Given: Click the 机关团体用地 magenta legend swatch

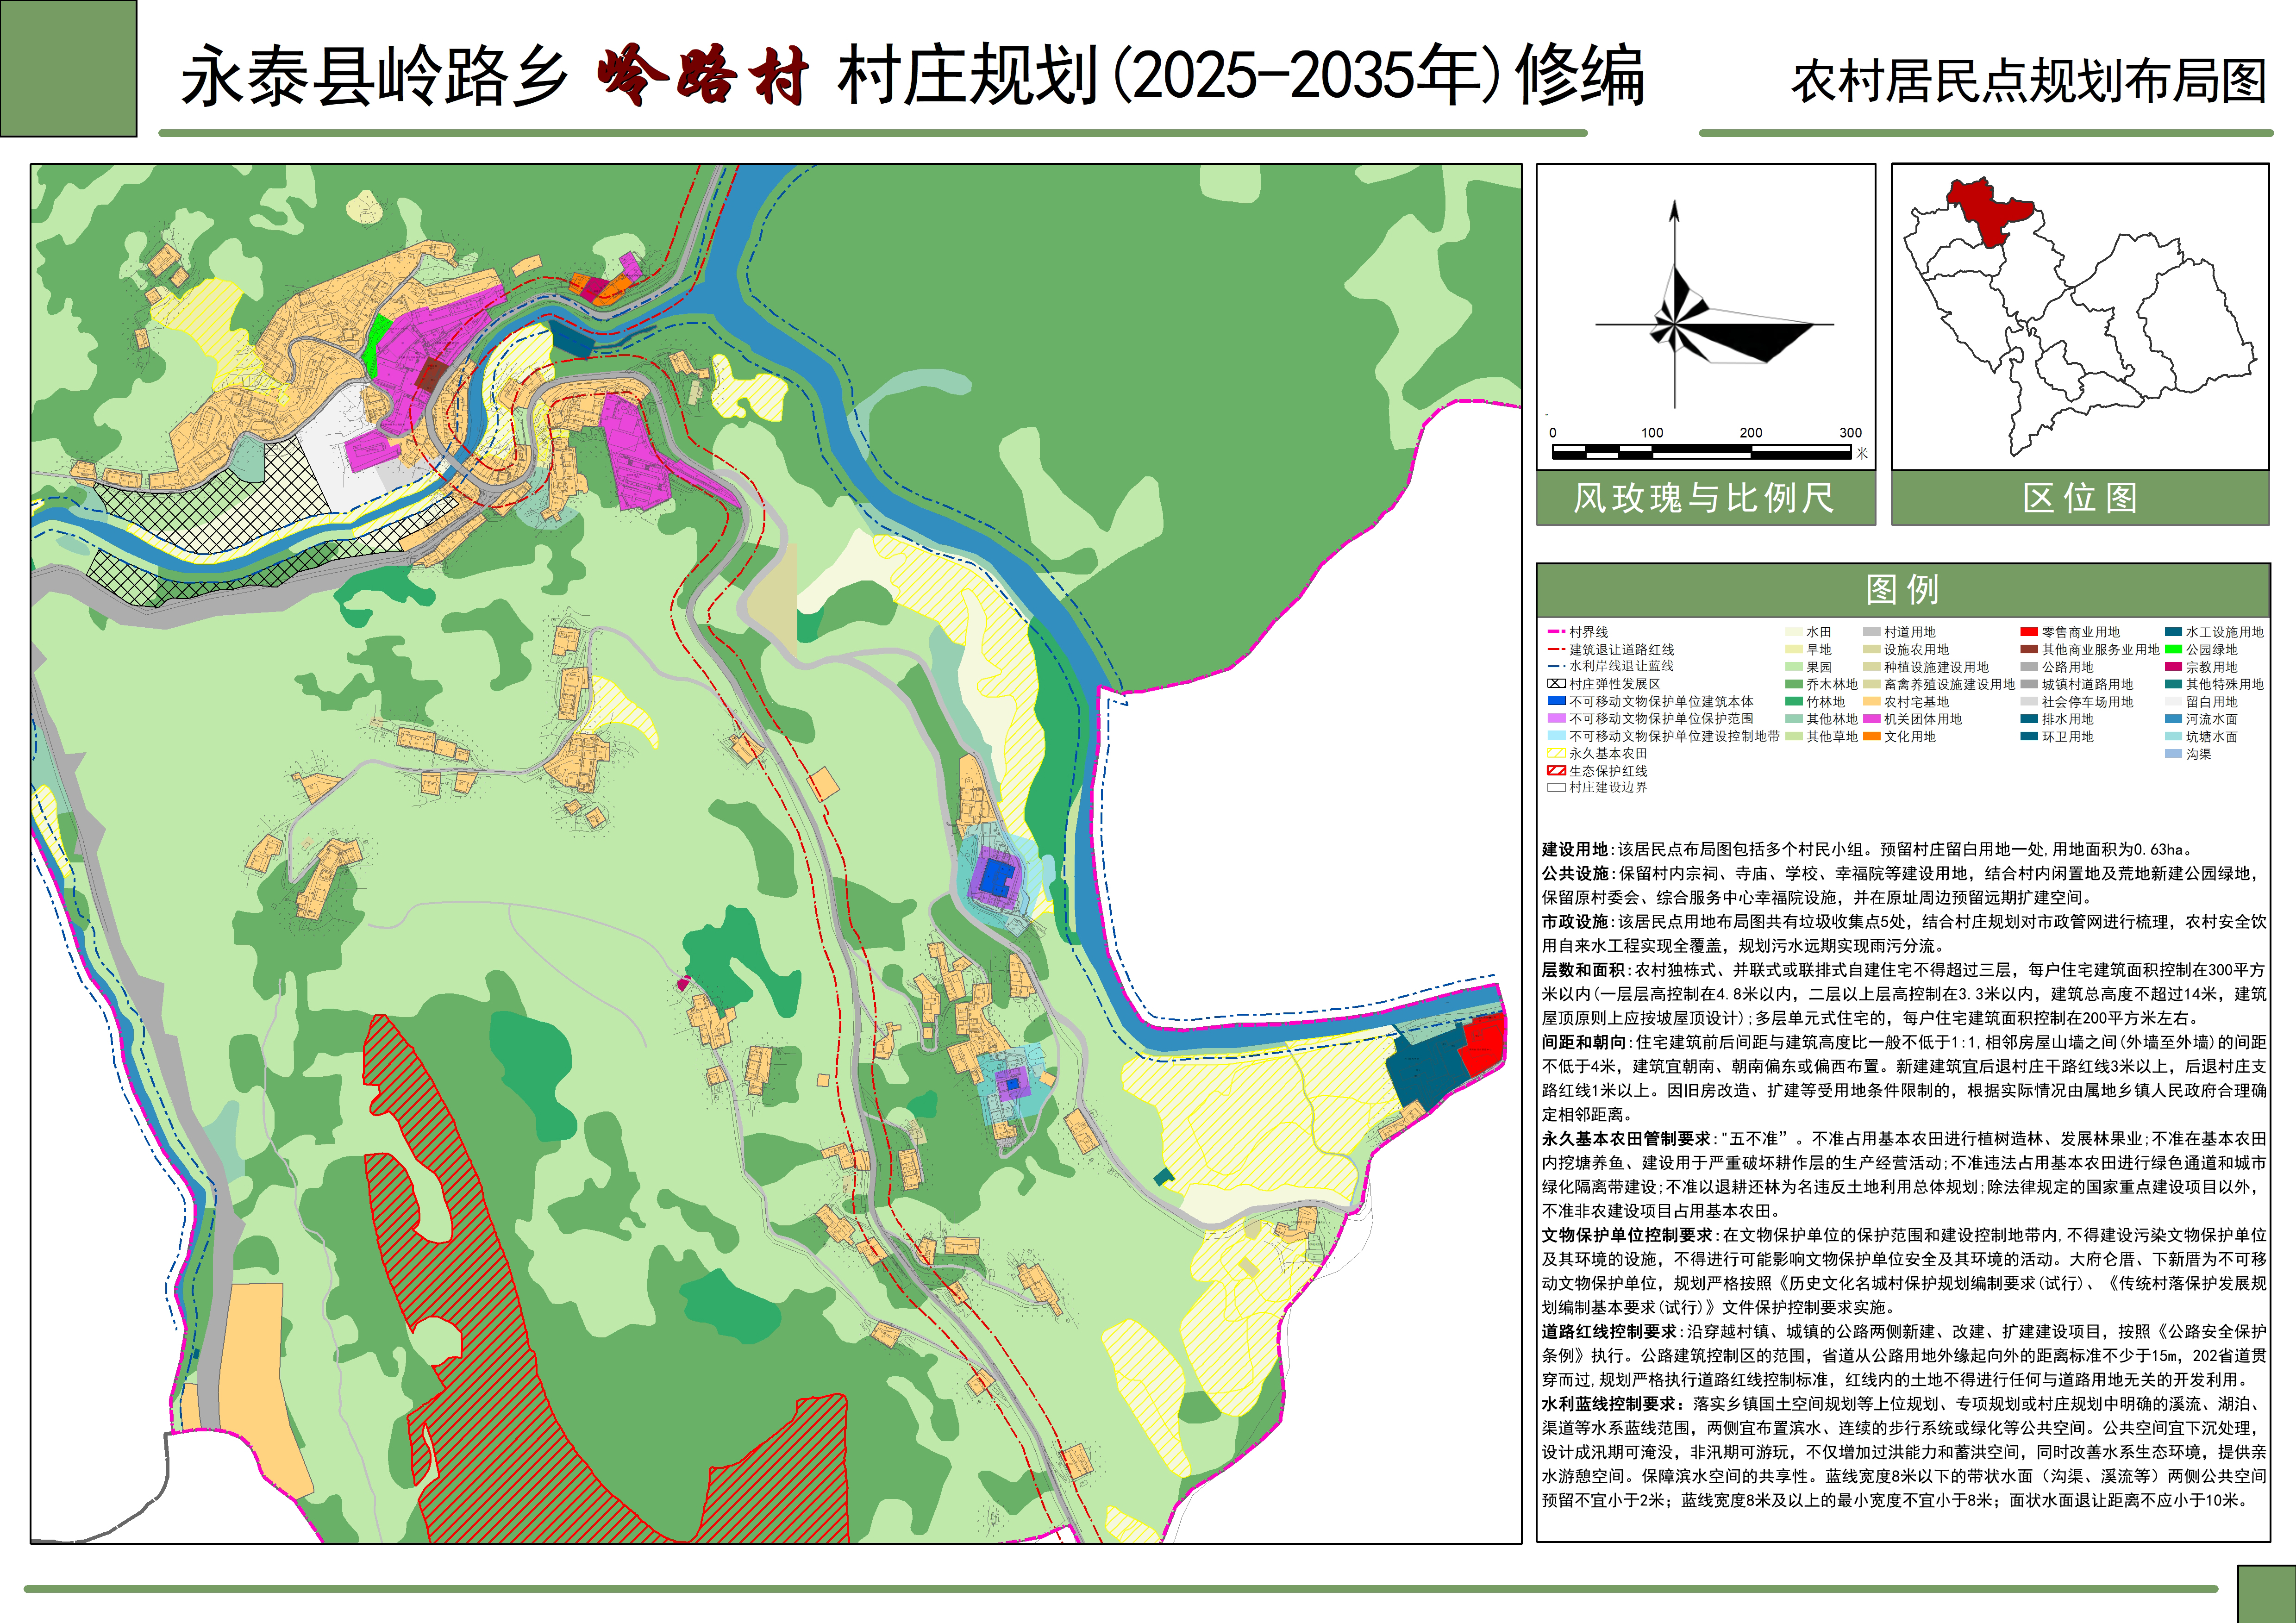Looking at the screenshot, I should [1871, 719].
